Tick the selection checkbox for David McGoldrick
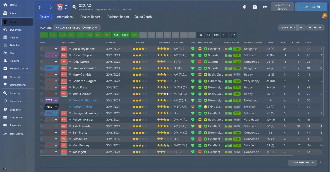Viewport: 330px width, 172px height. (42, 100)
